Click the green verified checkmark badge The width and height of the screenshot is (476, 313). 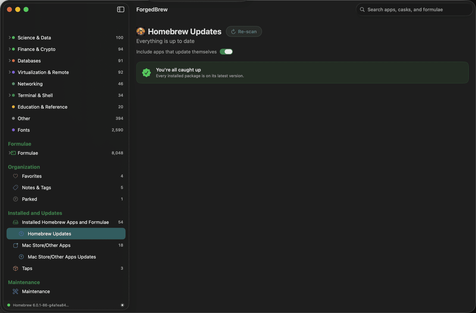[146, 73]
